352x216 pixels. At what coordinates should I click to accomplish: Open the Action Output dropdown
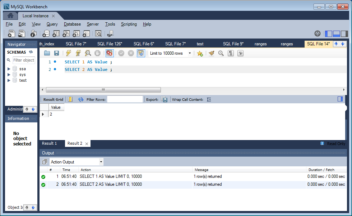(x=101, y=162)
